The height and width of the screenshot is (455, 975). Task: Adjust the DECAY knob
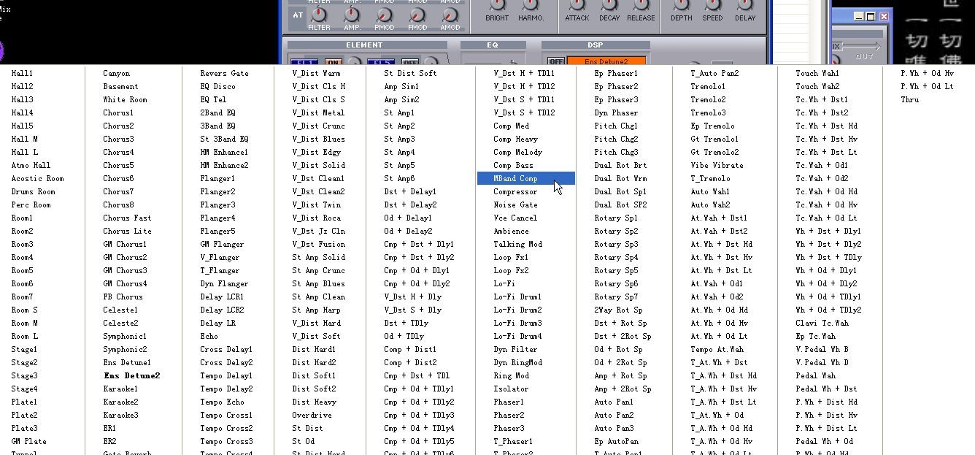(x=609, y=4)
